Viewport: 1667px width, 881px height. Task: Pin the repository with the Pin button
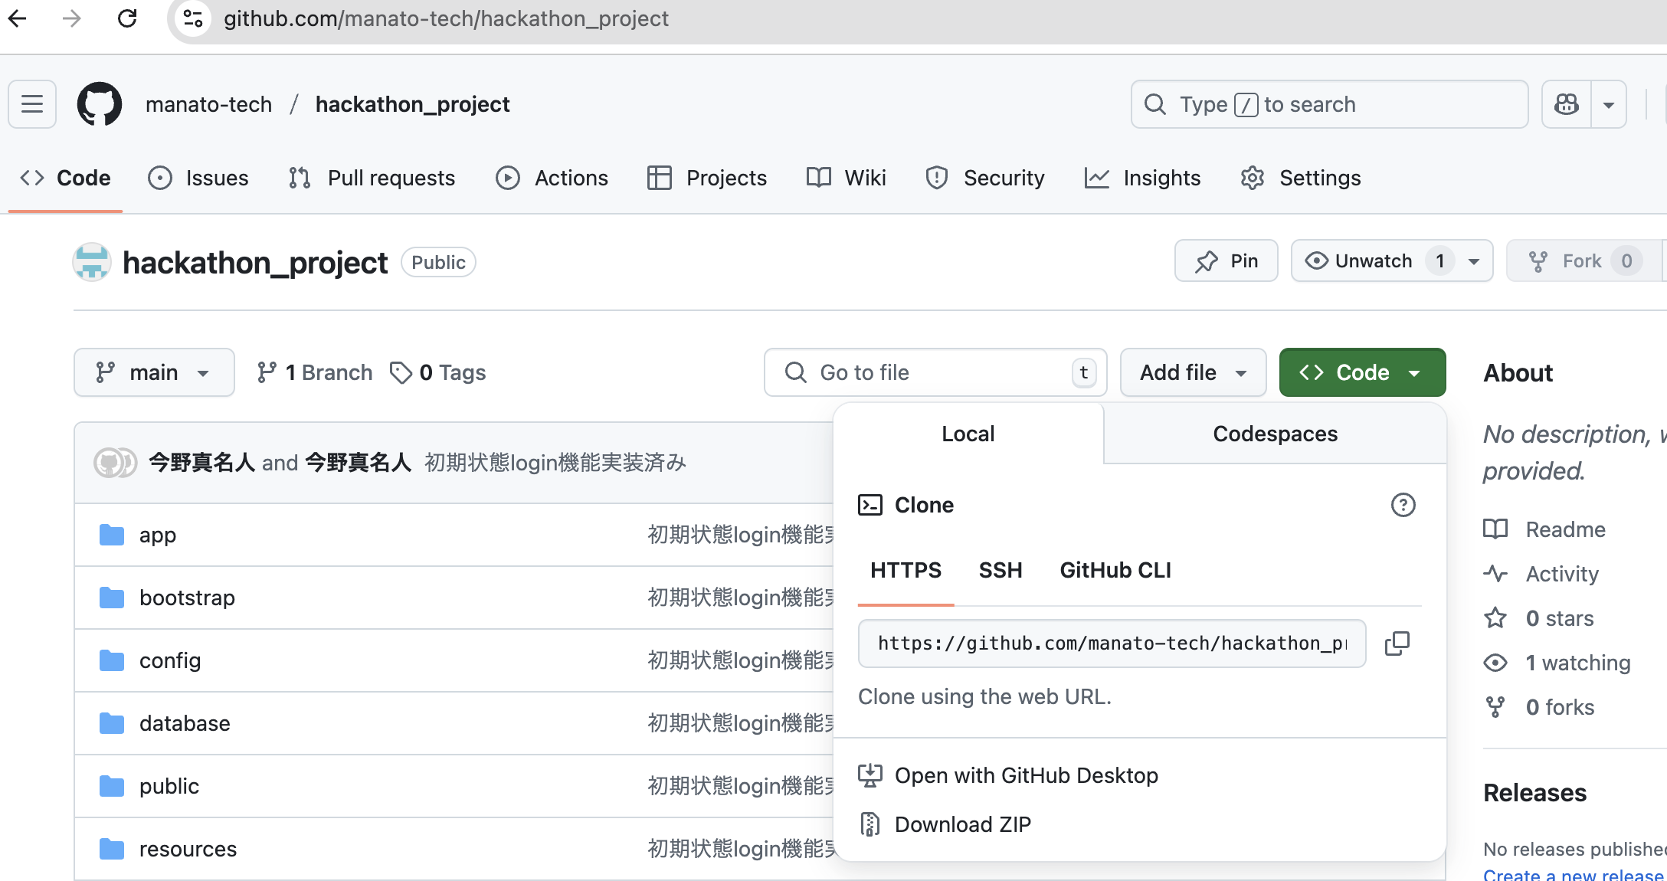click(x=1226, y=261)
